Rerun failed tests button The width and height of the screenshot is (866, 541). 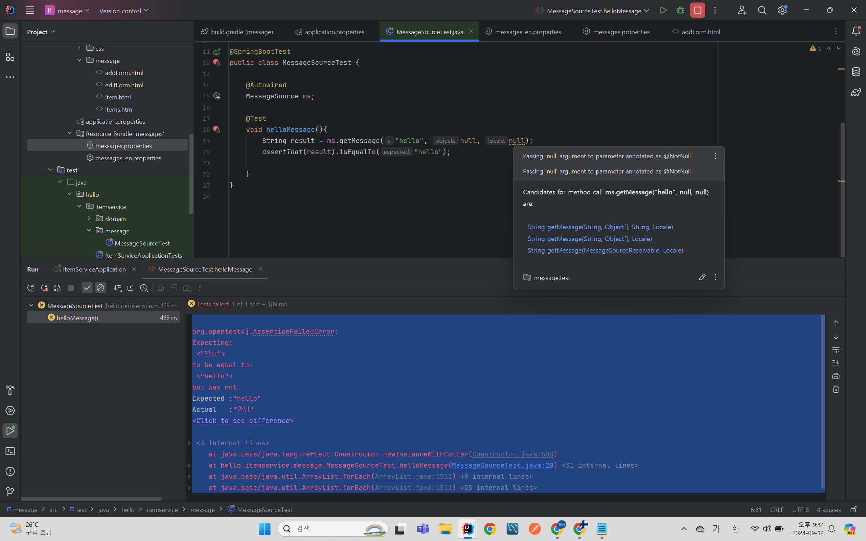(x=44, y=288)
